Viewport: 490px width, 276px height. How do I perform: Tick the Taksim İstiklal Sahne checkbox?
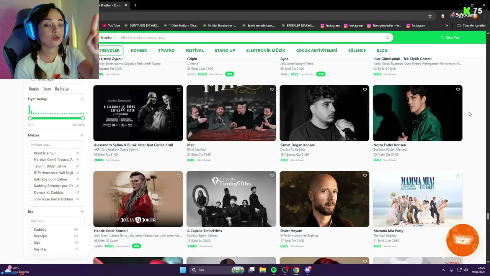point(30,166)
